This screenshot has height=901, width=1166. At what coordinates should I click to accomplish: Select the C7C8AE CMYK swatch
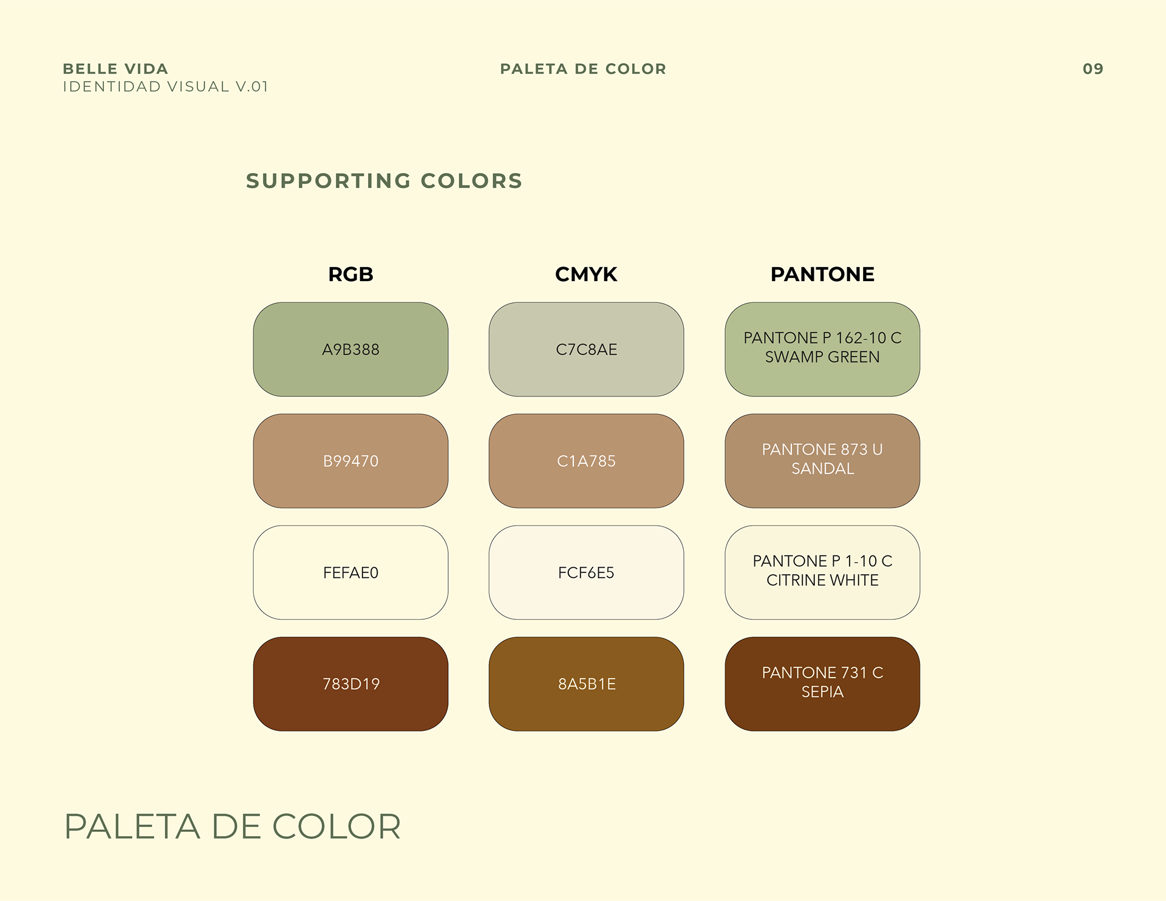[586, 349]
